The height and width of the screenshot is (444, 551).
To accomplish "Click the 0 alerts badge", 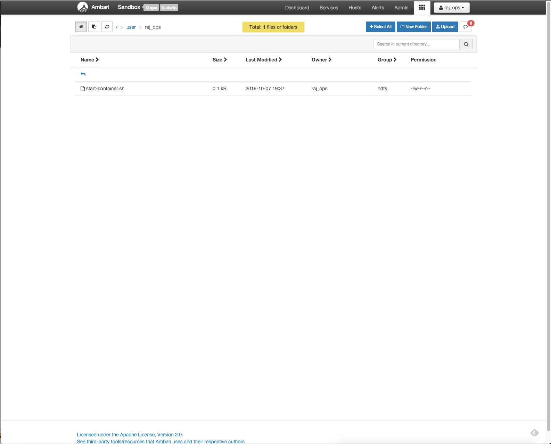I will click(169, 8).
